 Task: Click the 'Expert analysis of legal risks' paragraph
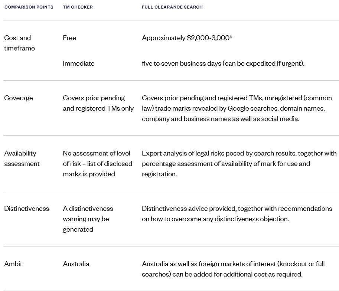click(x=239, y=164)
